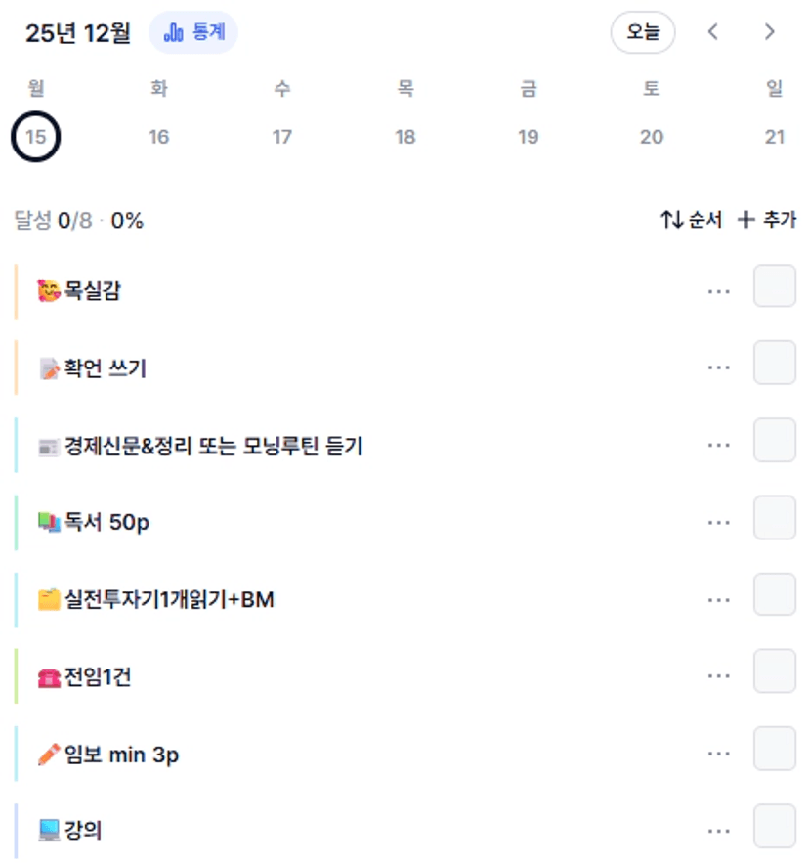Open more options for 실전투자기1개읽기+BM
Viewport: 808px width, 863px height.
pos(719,600)
